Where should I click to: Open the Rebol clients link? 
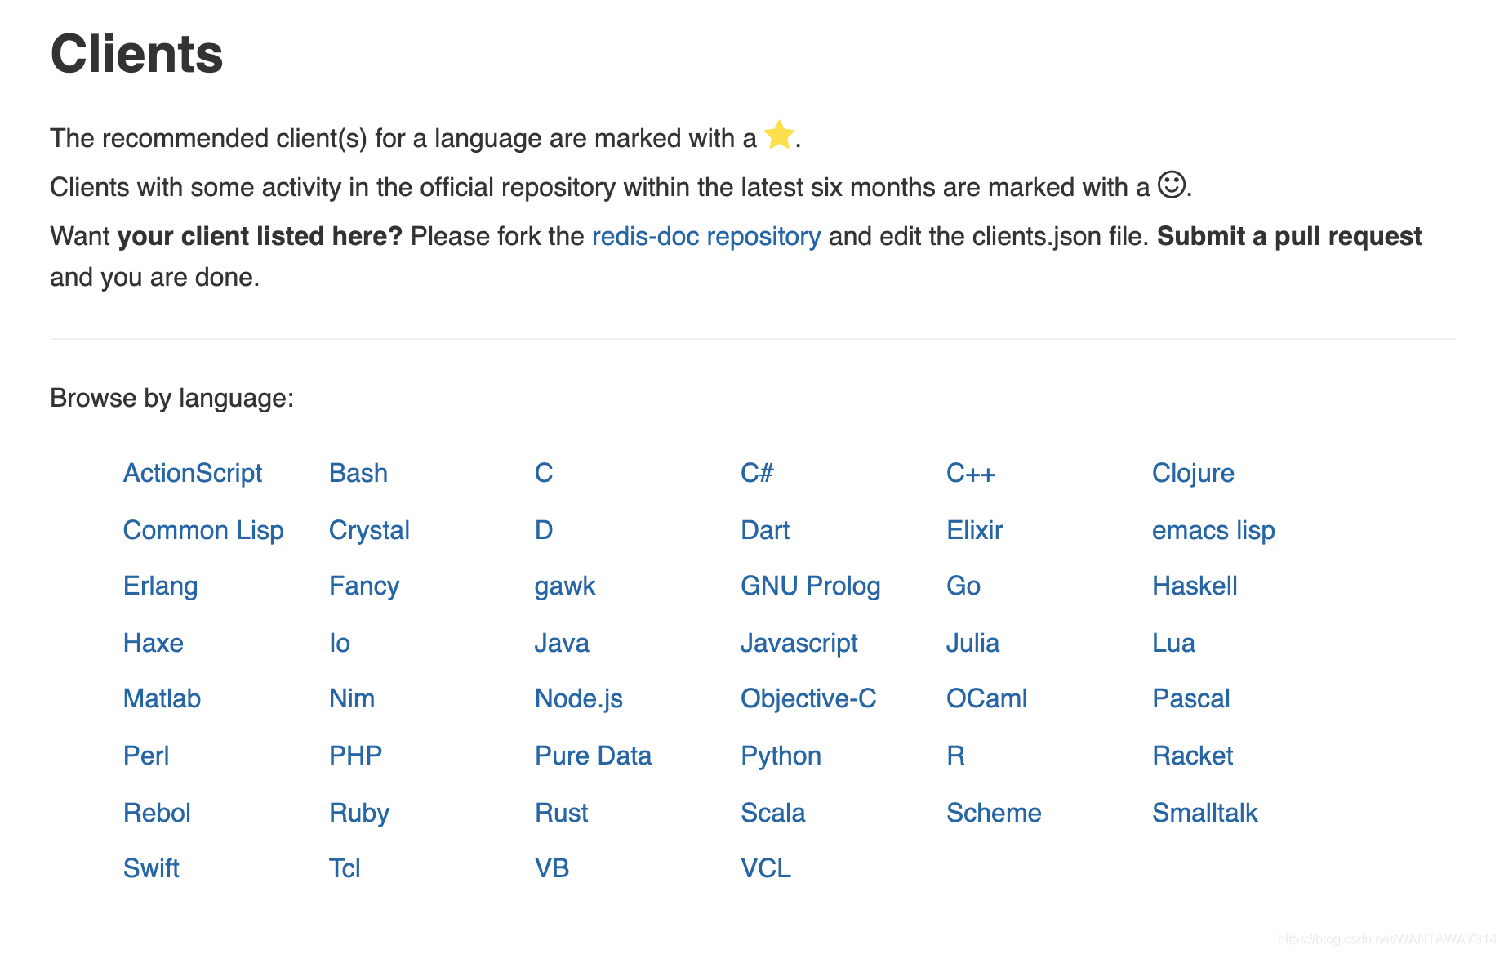[x=157, y=813]
